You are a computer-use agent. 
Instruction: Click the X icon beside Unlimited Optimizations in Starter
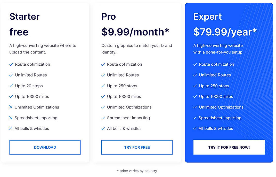(x=11, y=107)
